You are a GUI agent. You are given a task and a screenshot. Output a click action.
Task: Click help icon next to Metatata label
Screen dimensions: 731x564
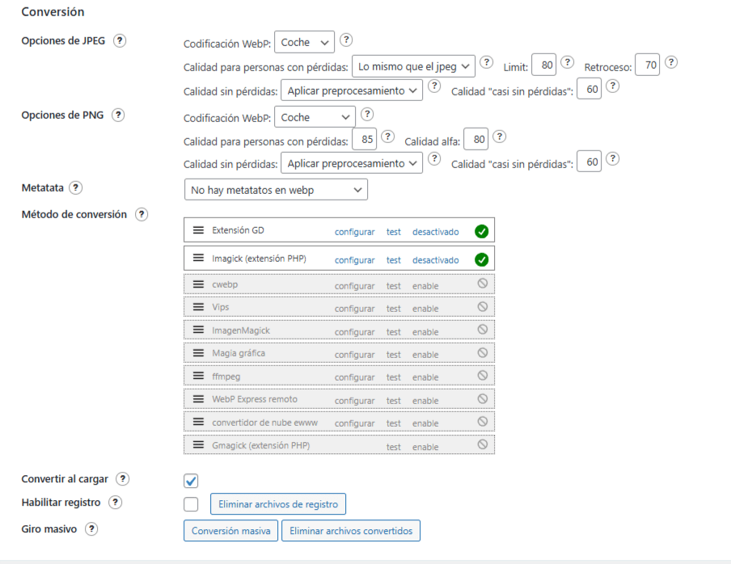pyautogui.click(x=76, y=187)
